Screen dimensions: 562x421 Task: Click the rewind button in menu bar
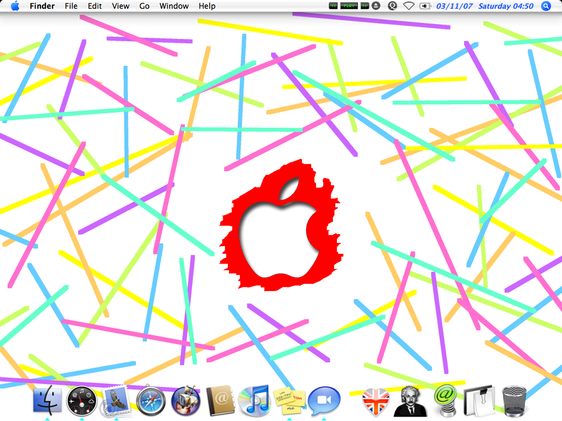(x=333, y=5)
